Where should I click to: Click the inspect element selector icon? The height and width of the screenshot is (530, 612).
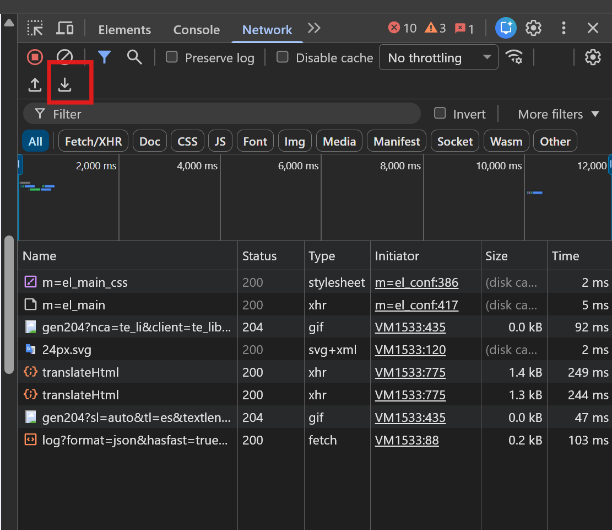[x=35, y=29]
